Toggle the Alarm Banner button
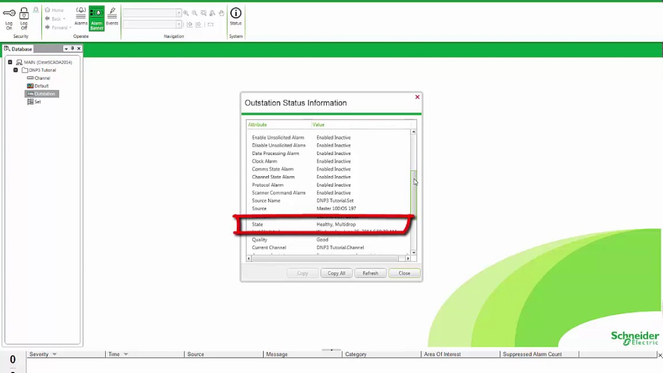The width and height of the screenshot is (663, 373). (x=96, y=19)
